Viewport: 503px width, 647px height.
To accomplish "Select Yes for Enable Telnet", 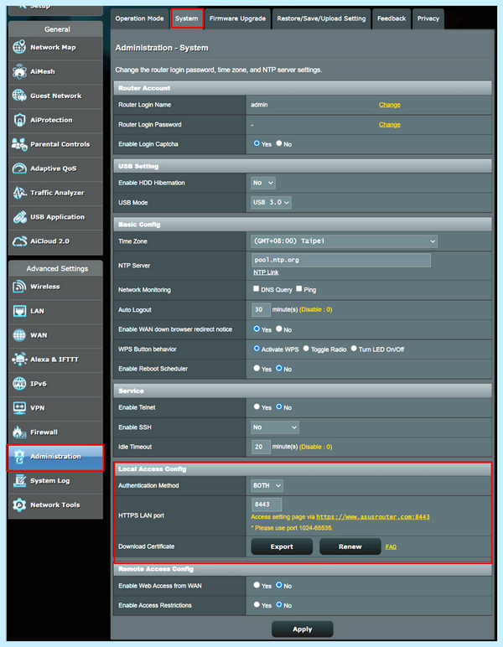I will click(257, 406).
